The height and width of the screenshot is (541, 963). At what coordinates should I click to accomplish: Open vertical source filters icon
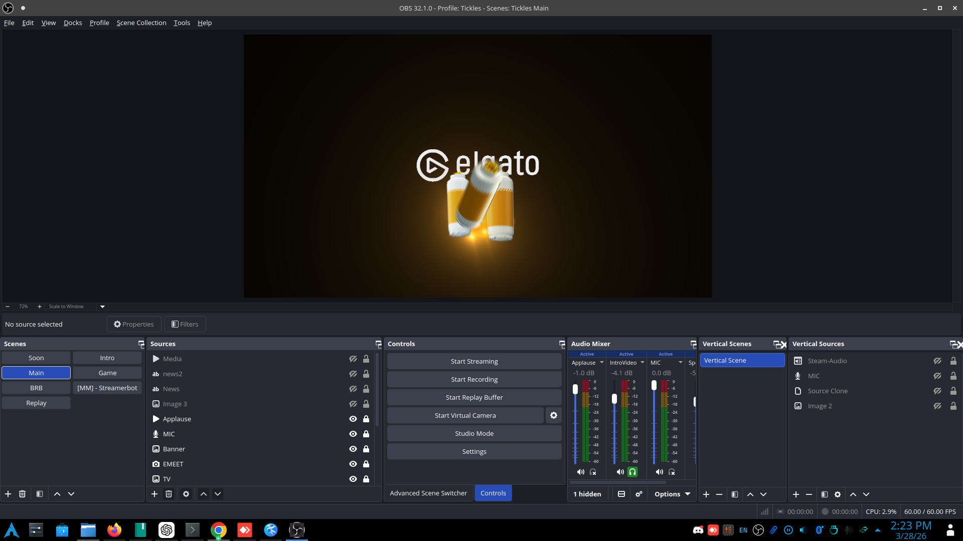coord(825,494)
